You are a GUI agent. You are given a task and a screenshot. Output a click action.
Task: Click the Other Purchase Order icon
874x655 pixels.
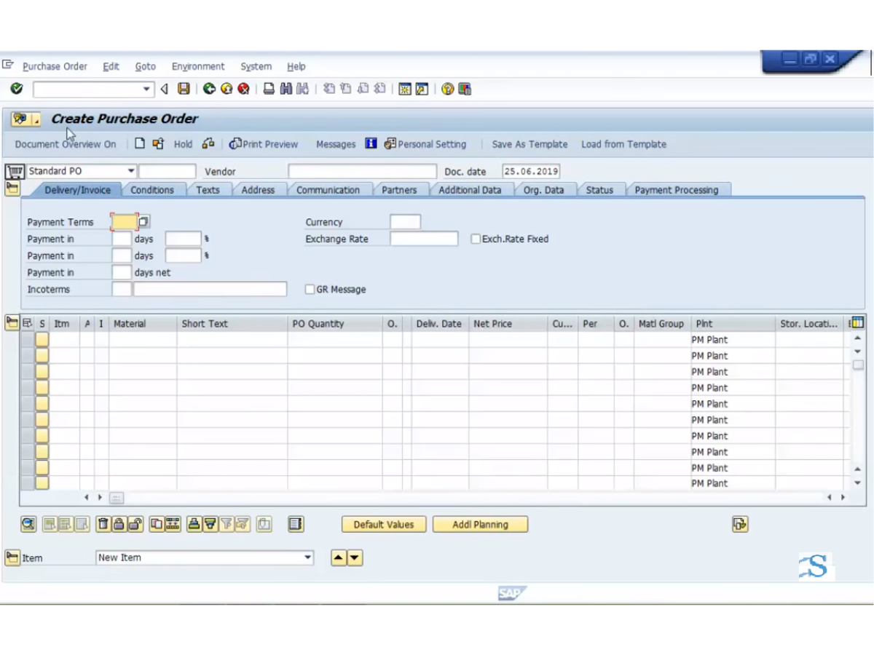(158, 143)
